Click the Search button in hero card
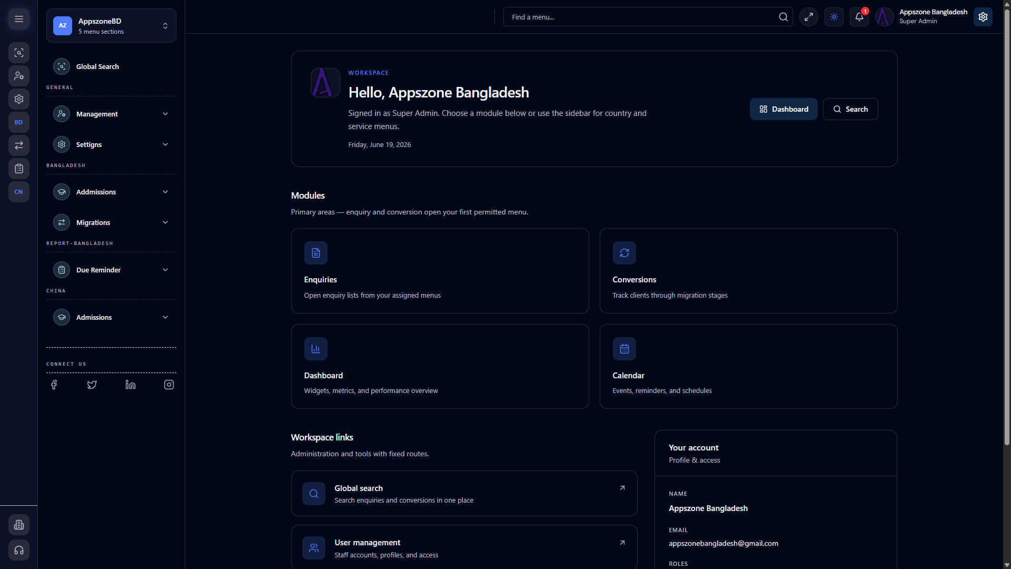The image size is (1011, 569). tap(850, 109)
